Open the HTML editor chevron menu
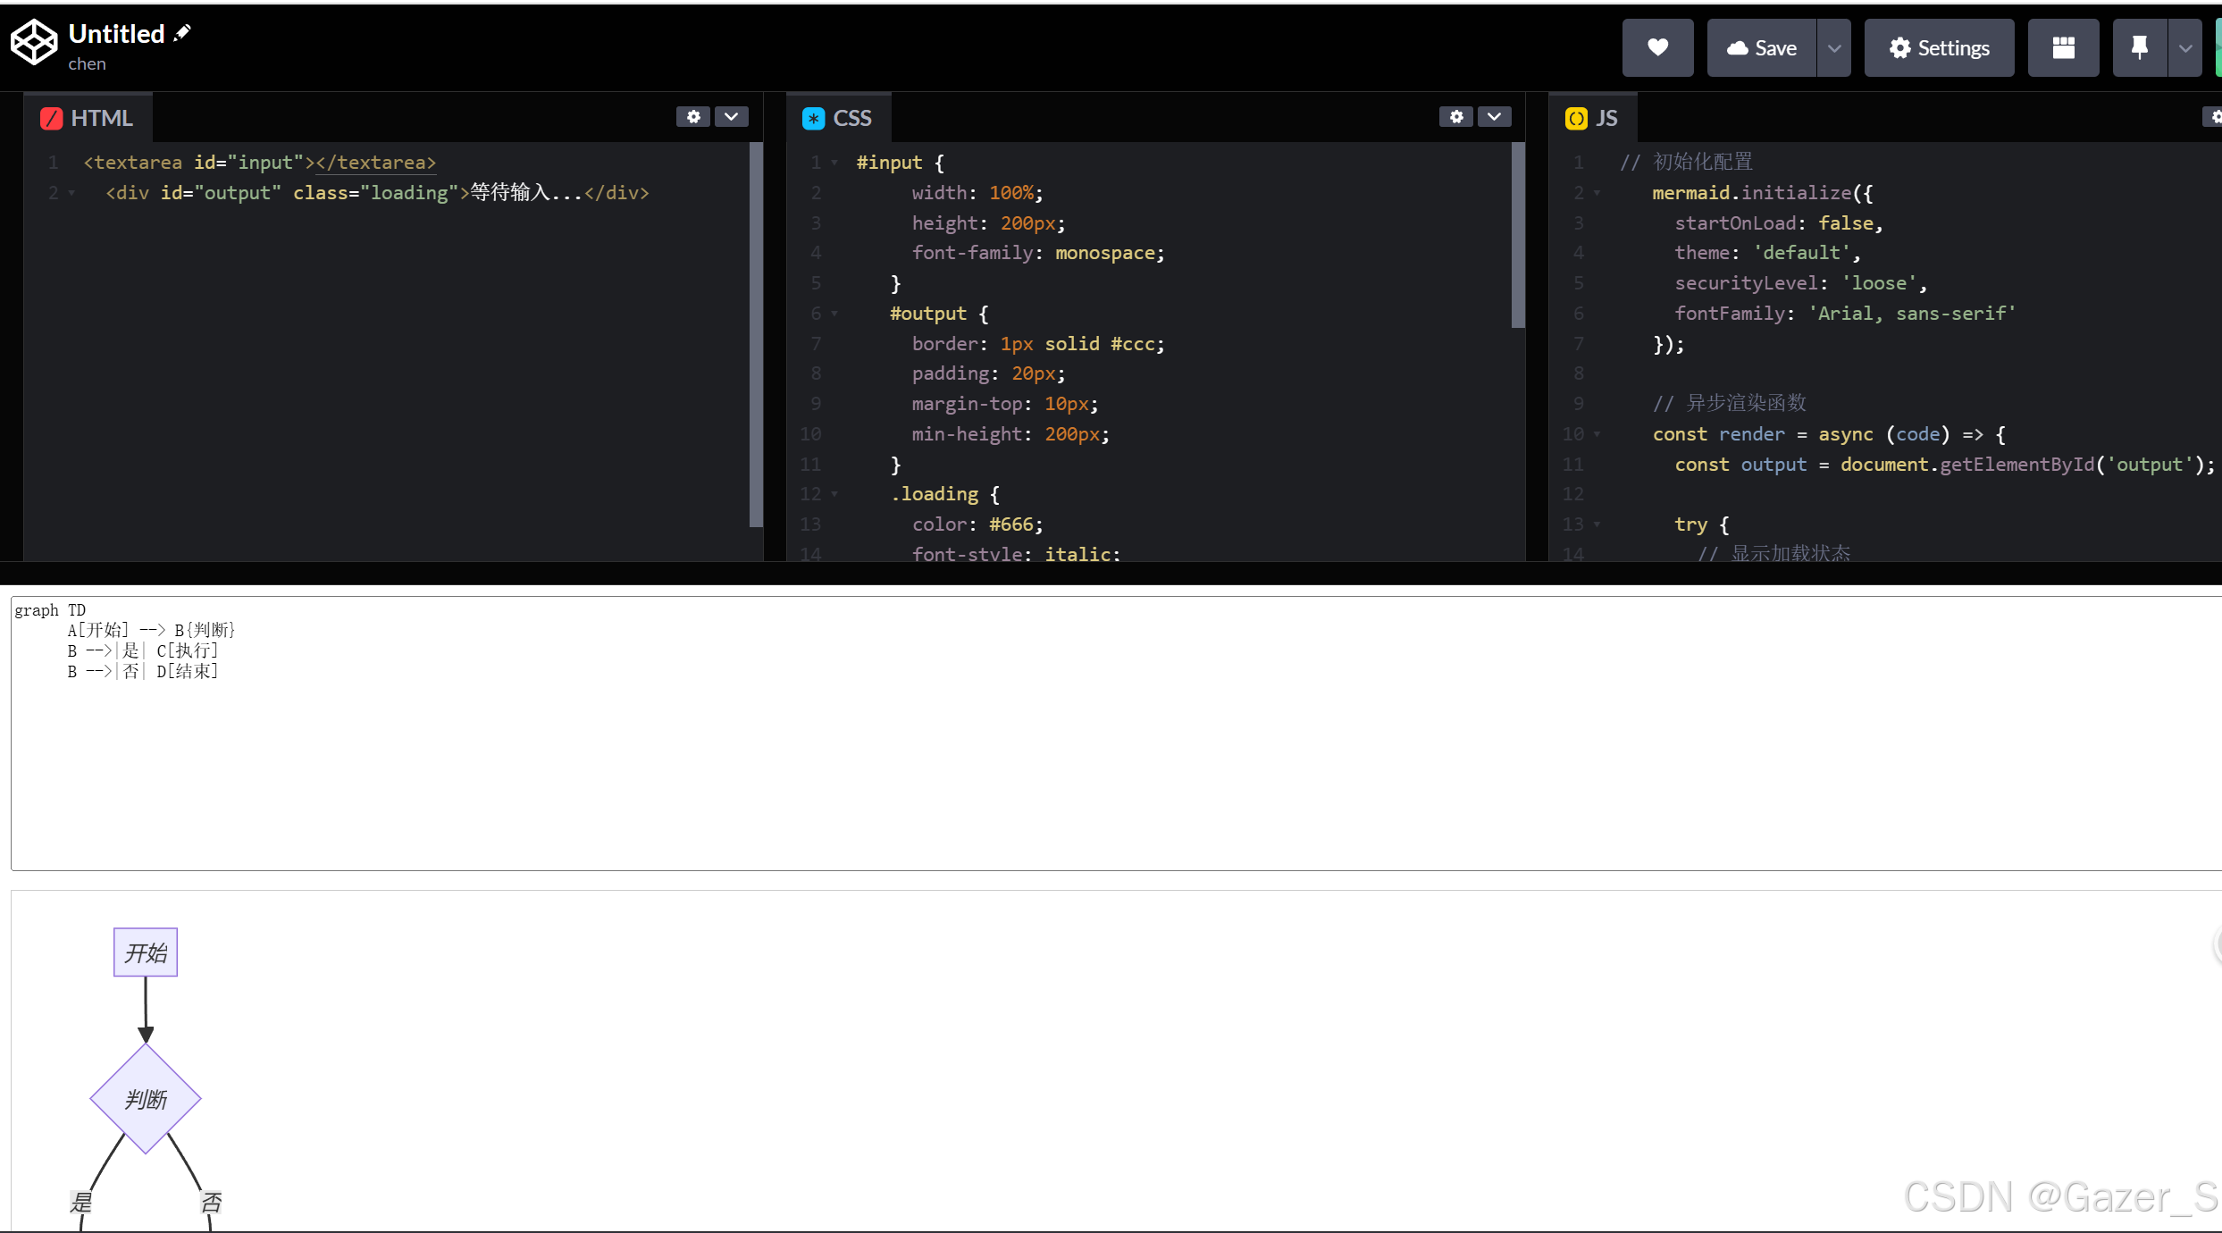This screenshot has width=2222, height=1233. [732, 117]
